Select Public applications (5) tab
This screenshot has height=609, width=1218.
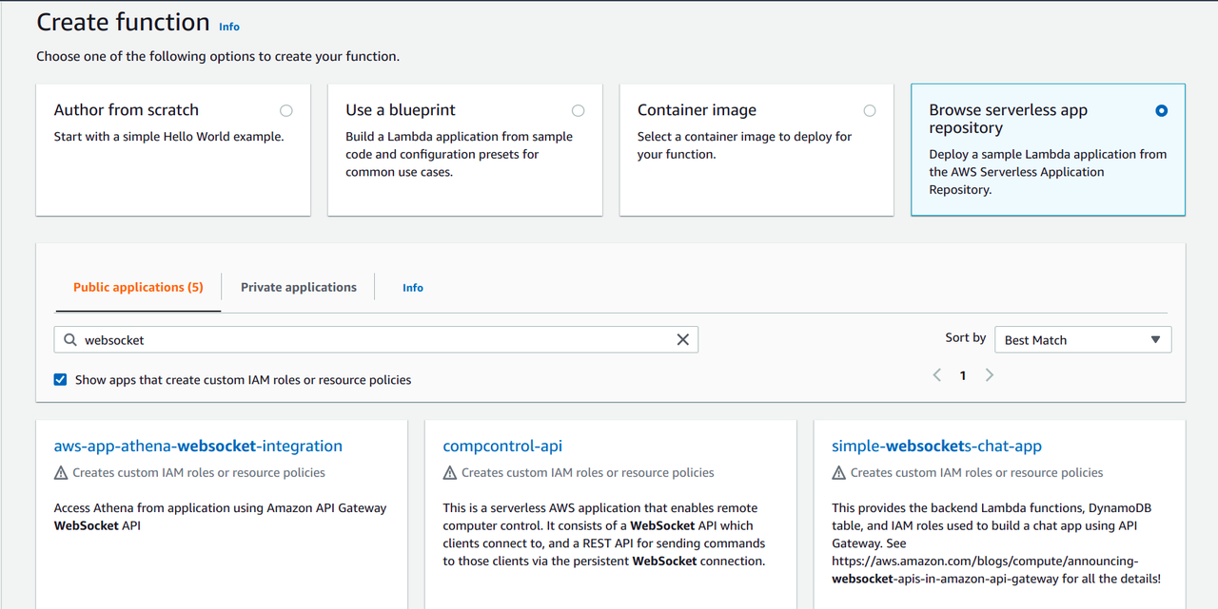click(x=138, y=287)
